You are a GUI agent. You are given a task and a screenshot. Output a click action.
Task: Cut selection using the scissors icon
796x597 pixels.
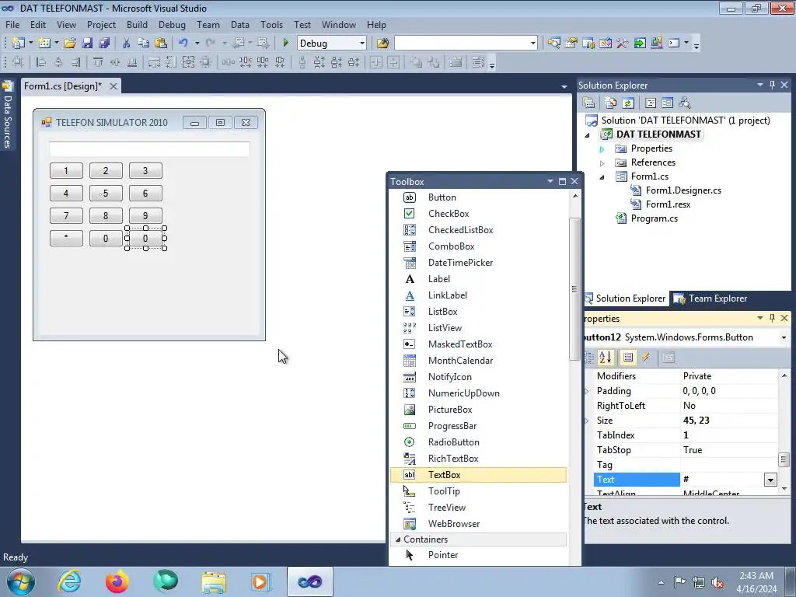pos(127,44)
